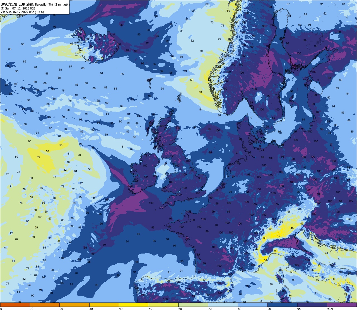Image resolution: width=357 pixels, height=311 pixels.
Task: Click the legend tick label 10
Action: [x=32, y=309]
